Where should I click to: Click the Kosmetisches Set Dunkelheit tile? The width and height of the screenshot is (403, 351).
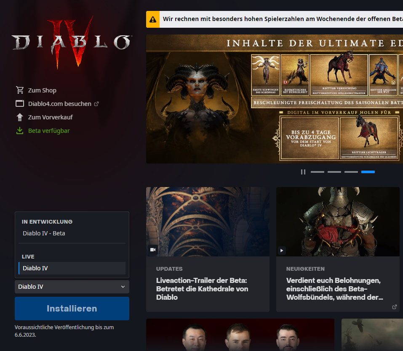click(295, 75)
